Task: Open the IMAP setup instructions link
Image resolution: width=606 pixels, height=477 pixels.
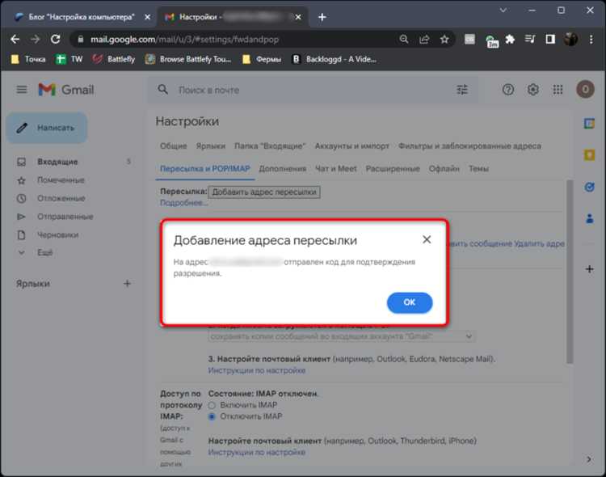Action: pyautogui.click(x=257, y=452)
